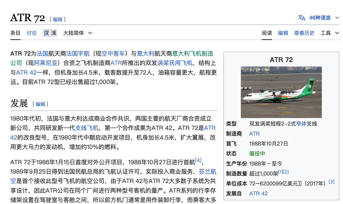The height and width of the screenshot is (204, 343).
Task: Follow the 法国 link in the intro
Action: [x=42, y=53]
